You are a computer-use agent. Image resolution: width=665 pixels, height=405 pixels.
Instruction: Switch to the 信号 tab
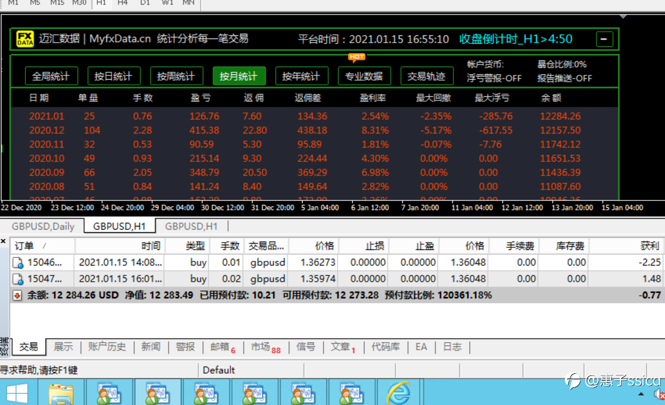(x=306, y=347)
